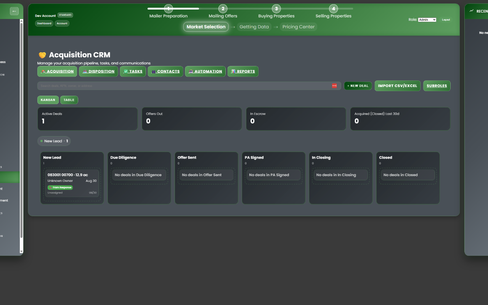Click the line-chart icon on the Recent panel
488x305 pixels.
click(471, 11)
